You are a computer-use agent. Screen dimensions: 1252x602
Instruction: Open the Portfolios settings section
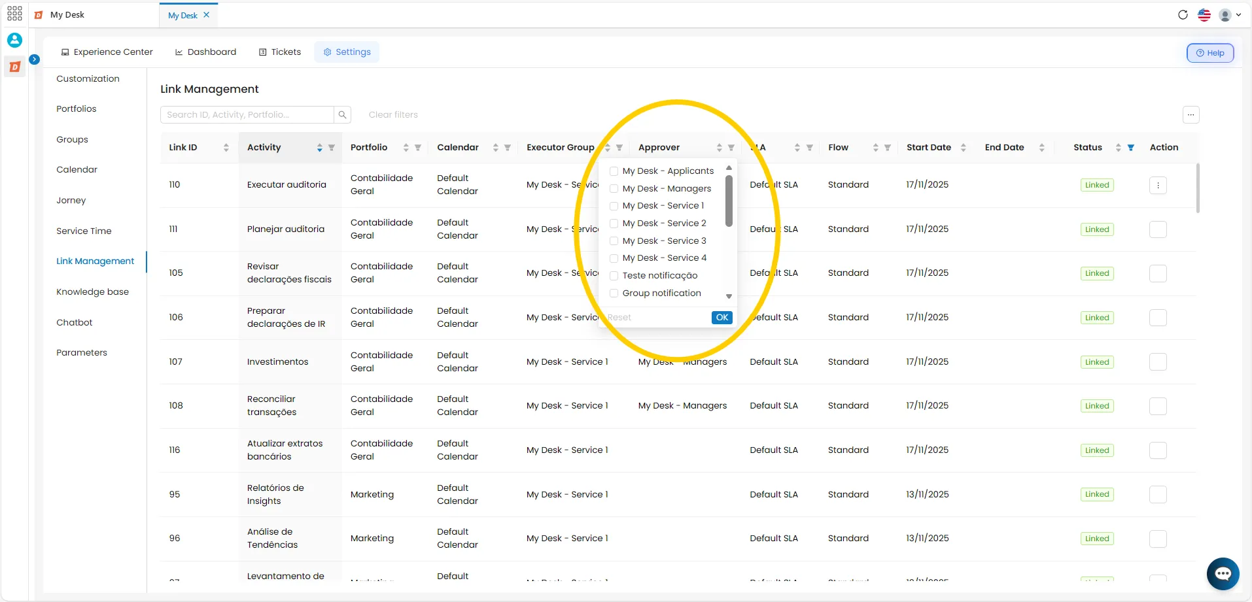[x=77, y=109]
